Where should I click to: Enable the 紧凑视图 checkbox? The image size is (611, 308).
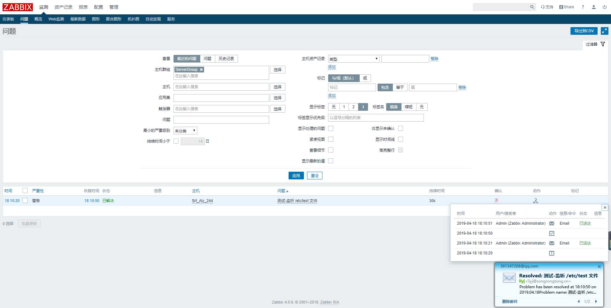coord(331,139)
